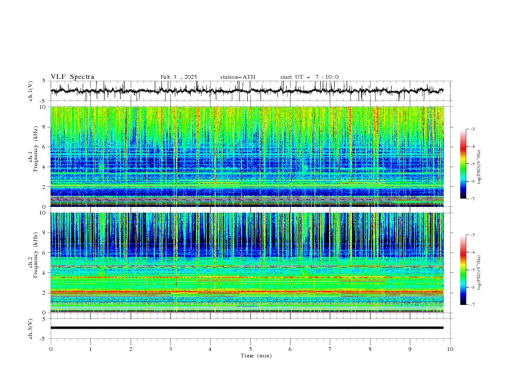Click the "-3" label on ch.2 colorbar
507x392 pixels.
point(472,235)
